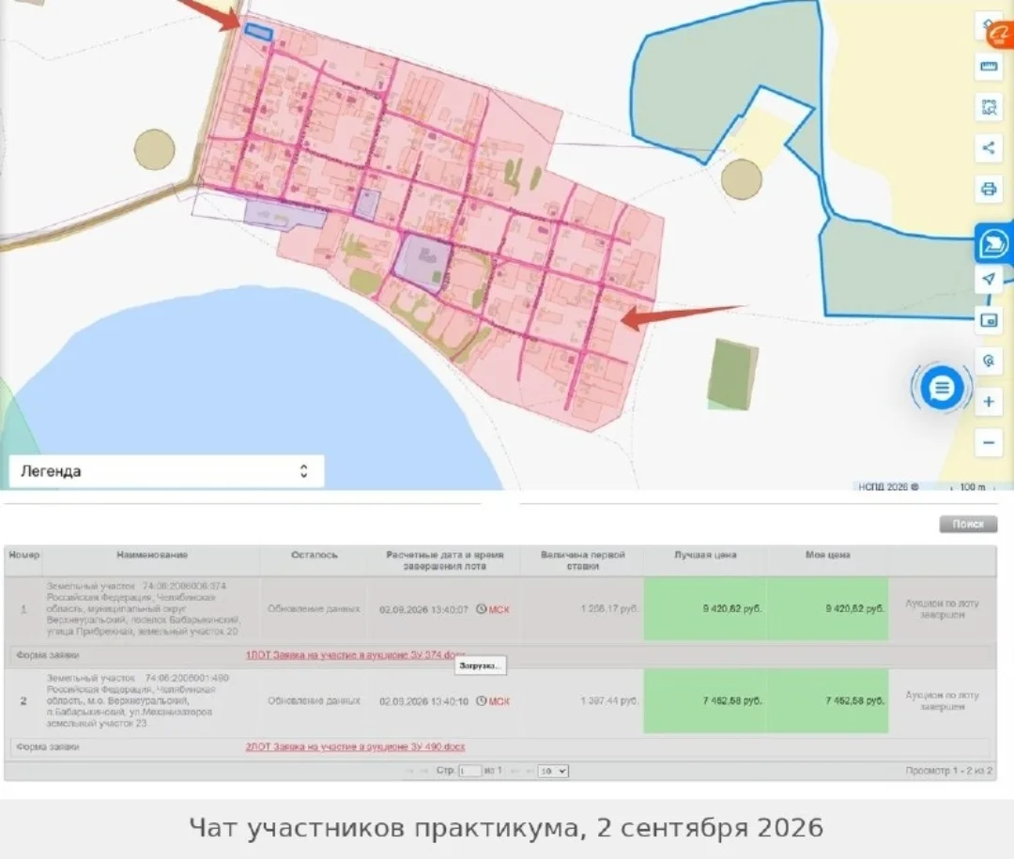
Task: Click the Просмотр 1 - 2 из 2 text
Action: point(948,771)
